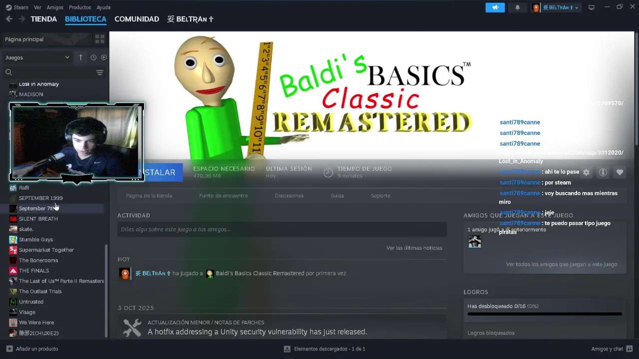Open the Productos menu
Image resolution: width=639 pixels, height=359 pixels.
[x=80, y=7]
